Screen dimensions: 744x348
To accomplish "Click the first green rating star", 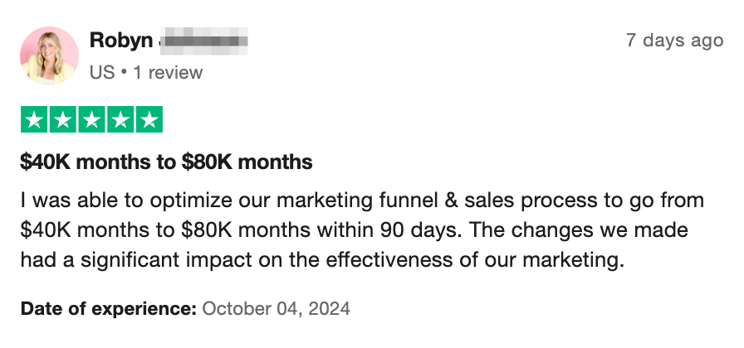I will pos(34,120).
